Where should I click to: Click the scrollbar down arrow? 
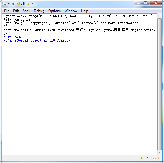[x=160, y=153]
